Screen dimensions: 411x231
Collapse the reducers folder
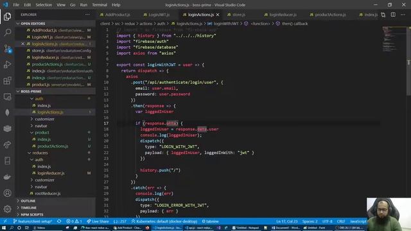coord(40,153)
